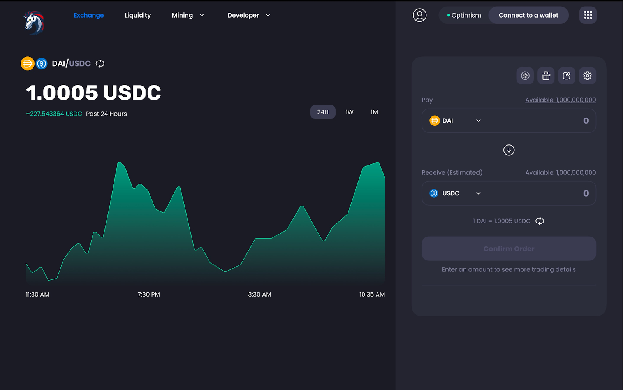Go to the Liquidity tab

tap(137, 15)
